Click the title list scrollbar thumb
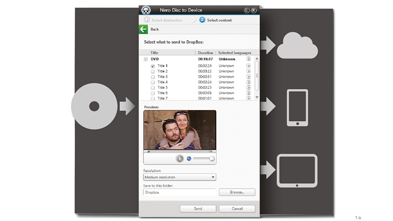 (x=256, y=76)
